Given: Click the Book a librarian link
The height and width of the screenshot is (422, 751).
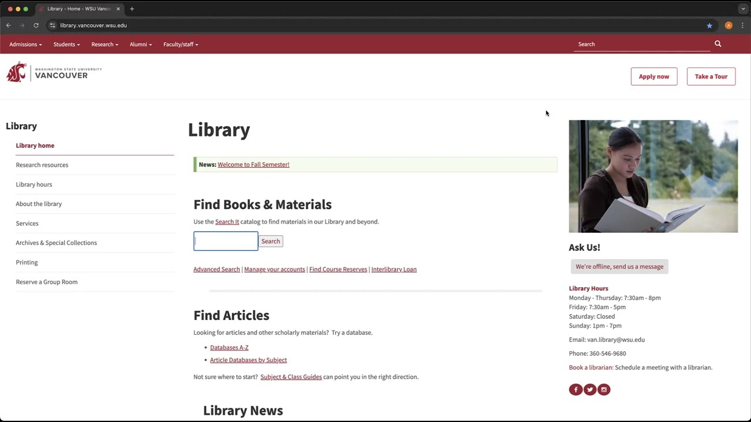Looking at the screenshot, I should (591, 367).
